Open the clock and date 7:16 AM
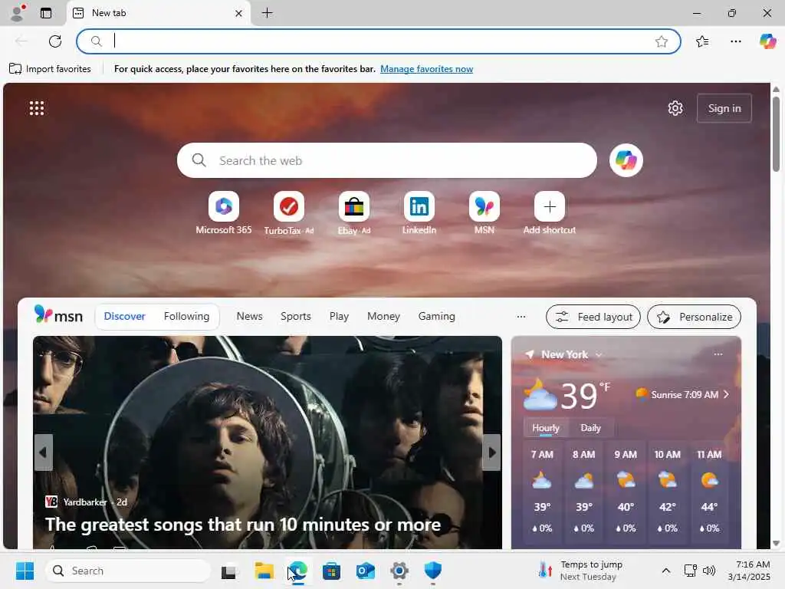 pos(749,571)
